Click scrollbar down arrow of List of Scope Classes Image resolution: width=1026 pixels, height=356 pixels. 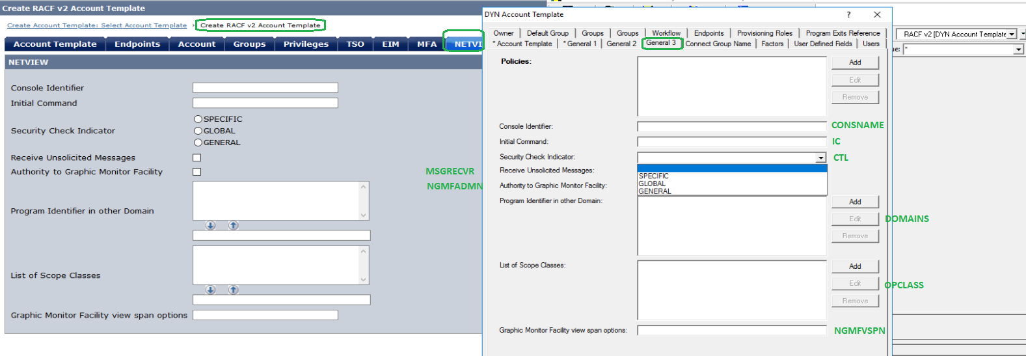pyautogui.click(x=364, y=280)
